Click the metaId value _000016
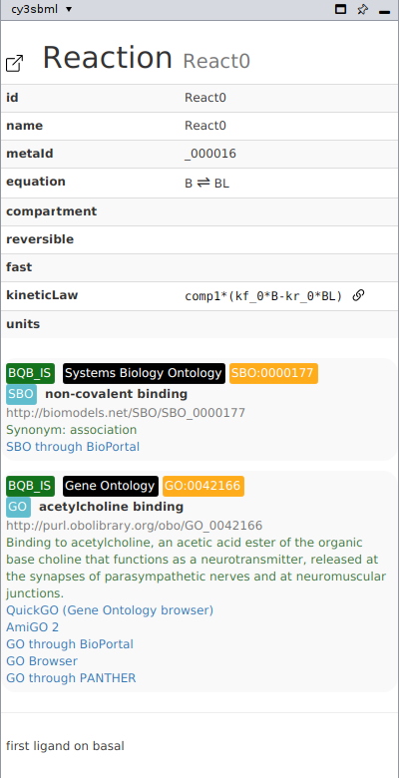The image size is (399, 778). [x=210, y=154]
